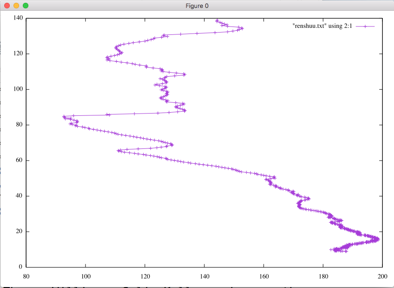The image size is (394, 288).
Task: Select the "renshuu.txt" using 2:1 legend label
Action: point(322,26)
